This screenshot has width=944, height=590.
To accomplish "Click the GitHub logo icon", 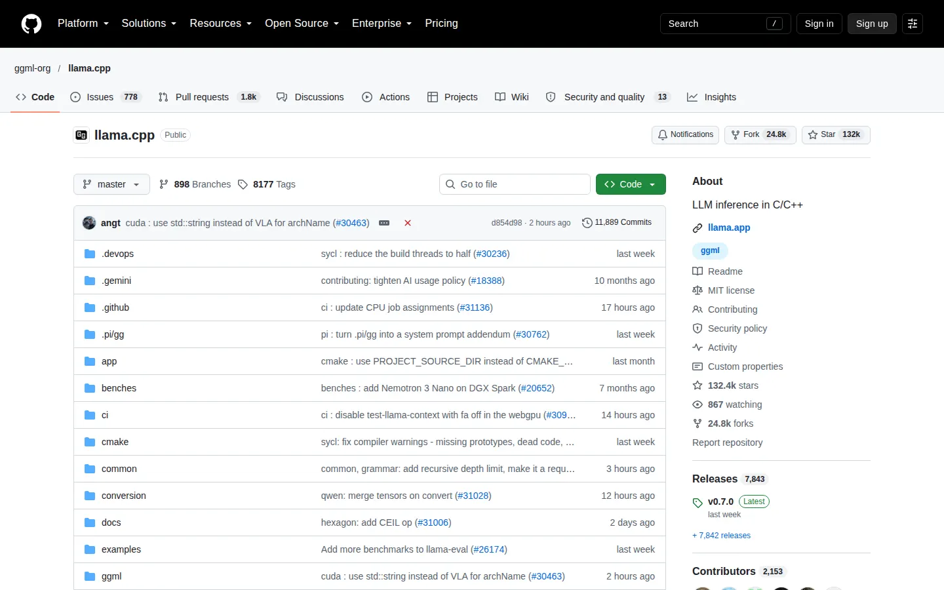I will [x=31, y=24].
